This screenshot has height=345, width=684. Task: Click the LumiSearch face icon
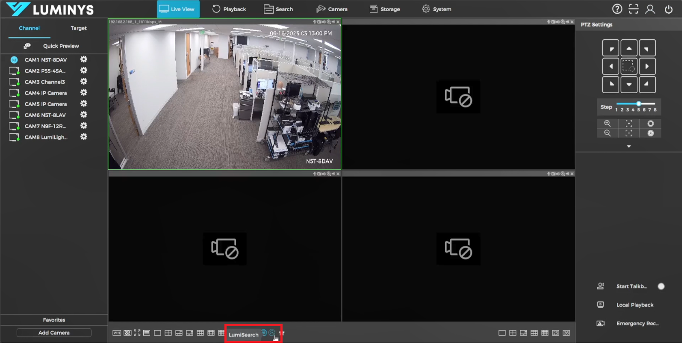pos(271,333)
